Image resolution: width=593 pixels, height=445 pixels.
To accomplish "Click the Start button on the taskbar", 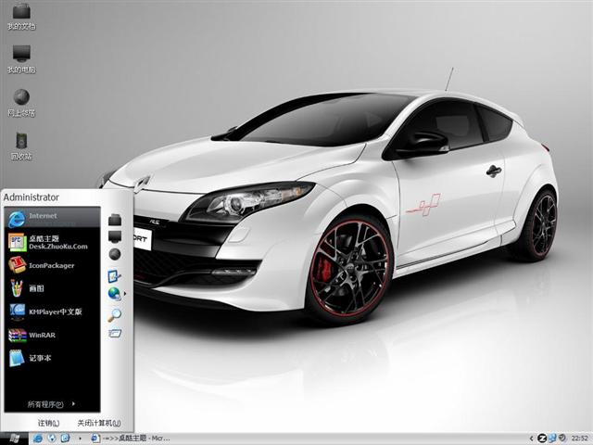I will [14, 439].
